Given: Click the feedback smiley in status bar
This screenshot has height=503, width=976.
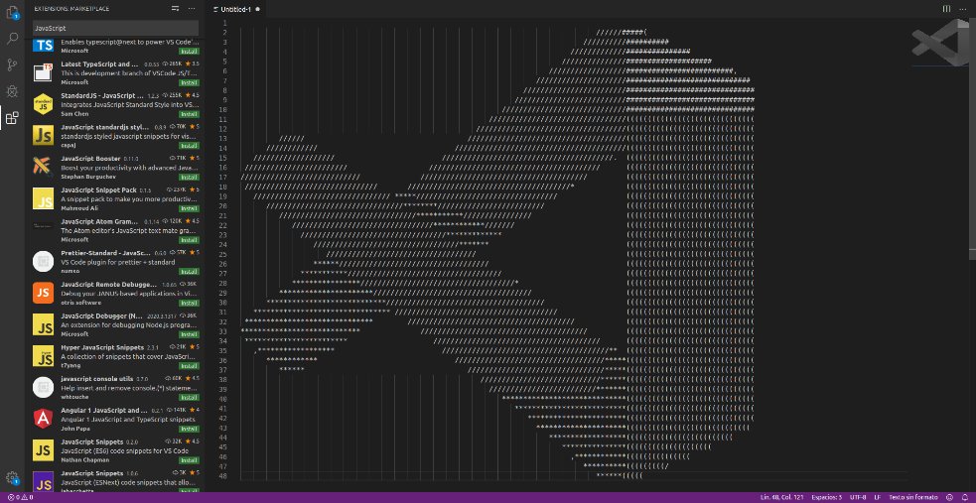Looking at the screenshot, I should point(949,497).
